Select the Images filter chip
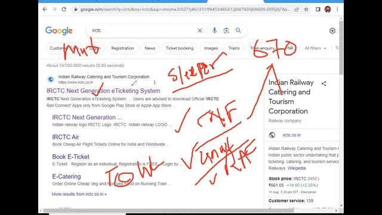The image size is (382, 215). pyautogui.click(x=211, y=48)
